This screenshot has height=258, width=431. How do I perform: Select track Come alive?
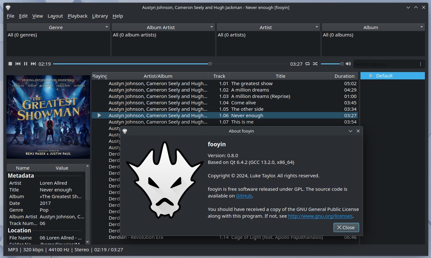(x=224, y=103)
